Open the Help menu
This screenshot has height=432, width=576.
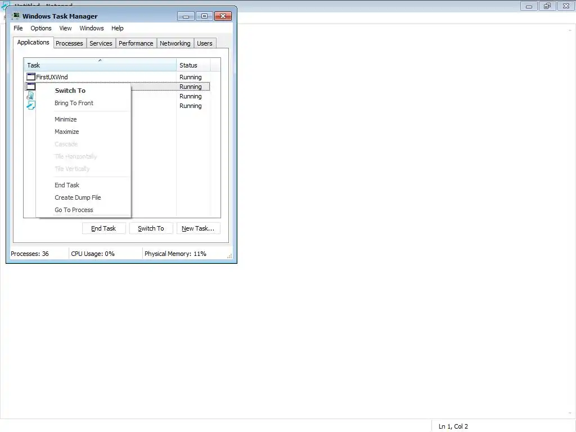coord(117,28)
